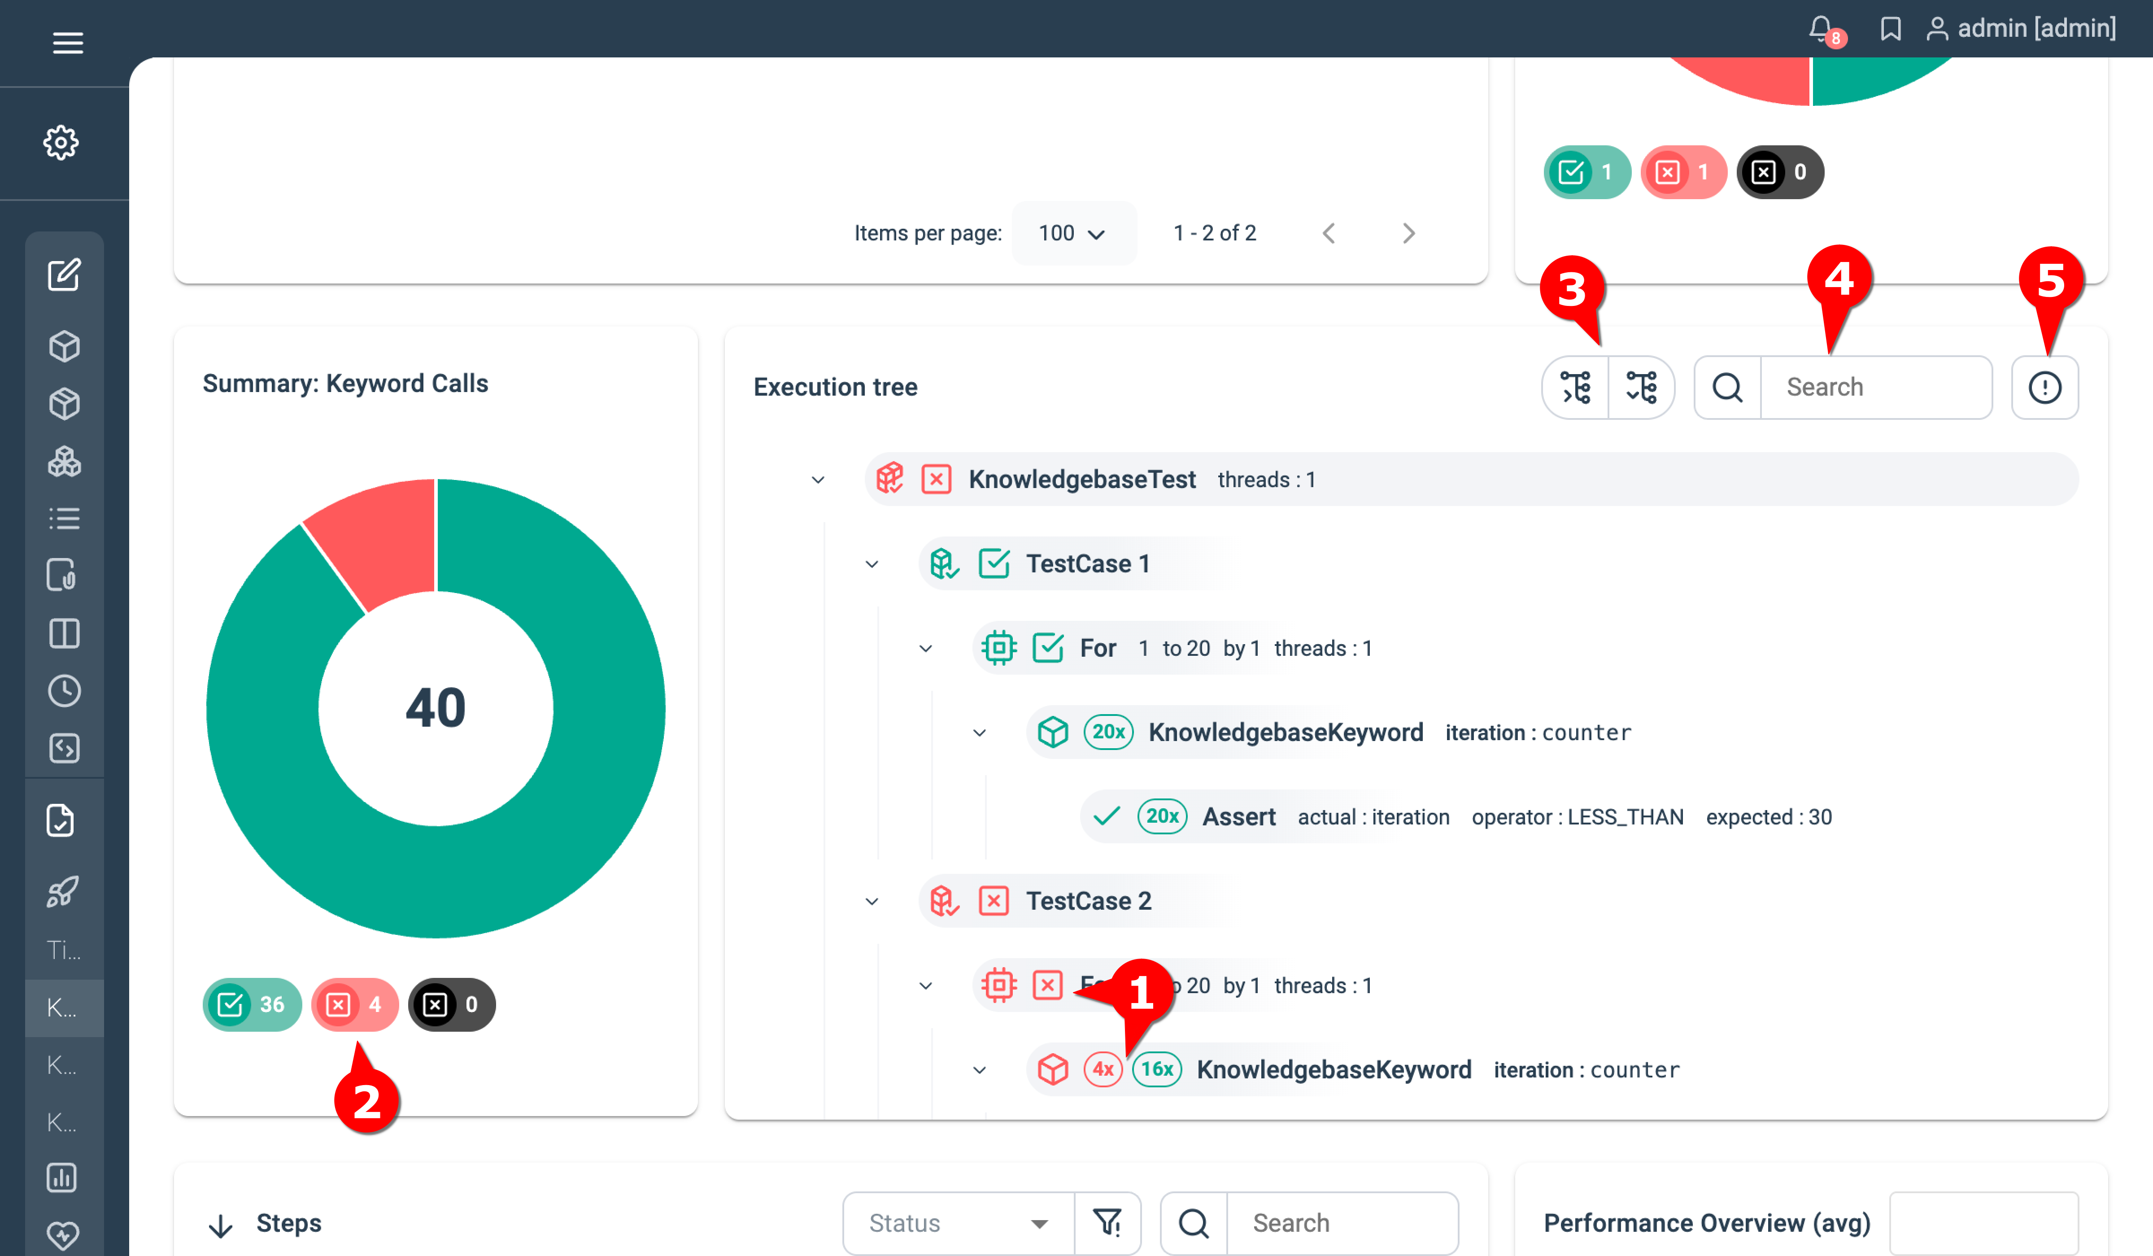Screen dimensions: 2153x1256
Task: Toggle the green 36 passed keyword calls badge
Action: 251,1005
